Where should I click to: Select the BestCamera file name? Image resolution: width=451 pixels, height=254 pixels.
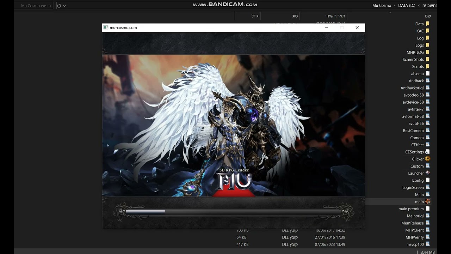[x=413, y=131]
